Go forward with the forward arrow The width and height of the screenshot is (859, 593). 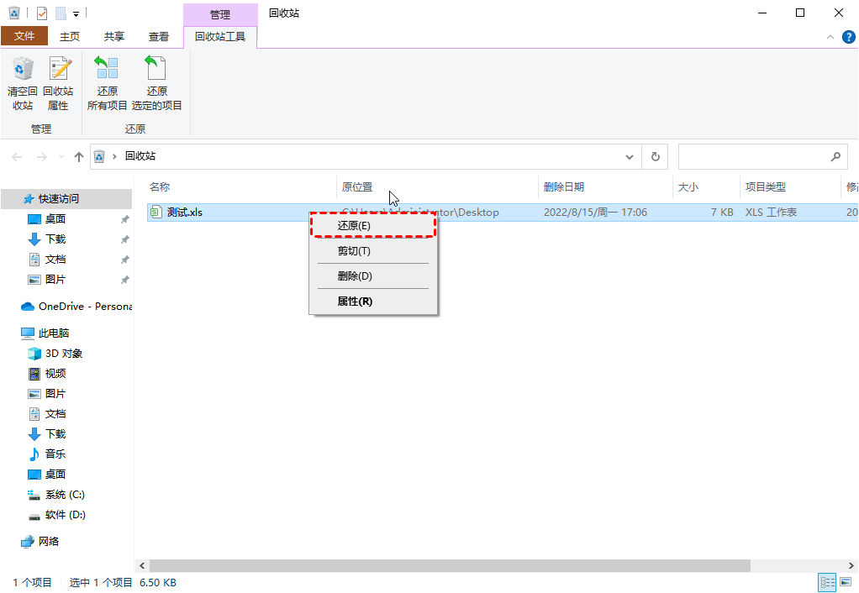[42, 157]
